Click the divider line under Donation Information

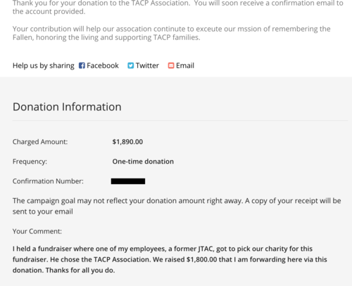(180, 121)
